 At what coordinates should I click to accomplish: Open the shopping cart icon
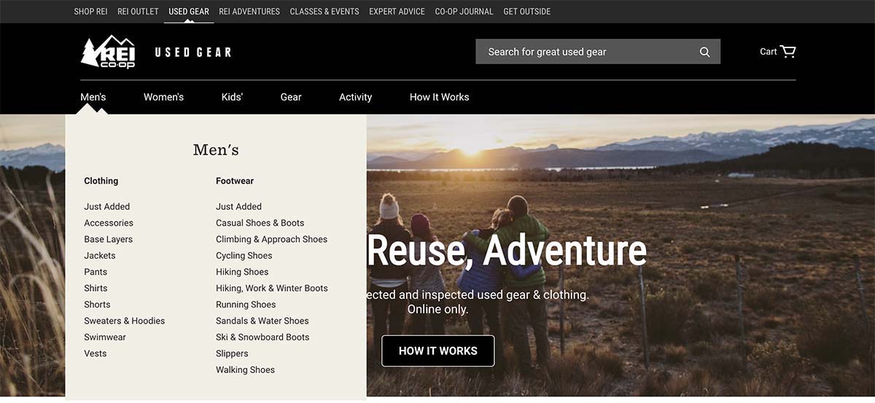click(x=787, y=51)
